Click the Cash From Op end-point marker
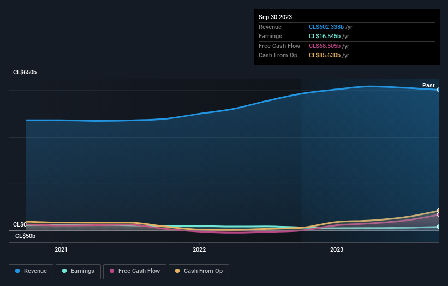This screenshot has height=286, width=448. point(439,211)
